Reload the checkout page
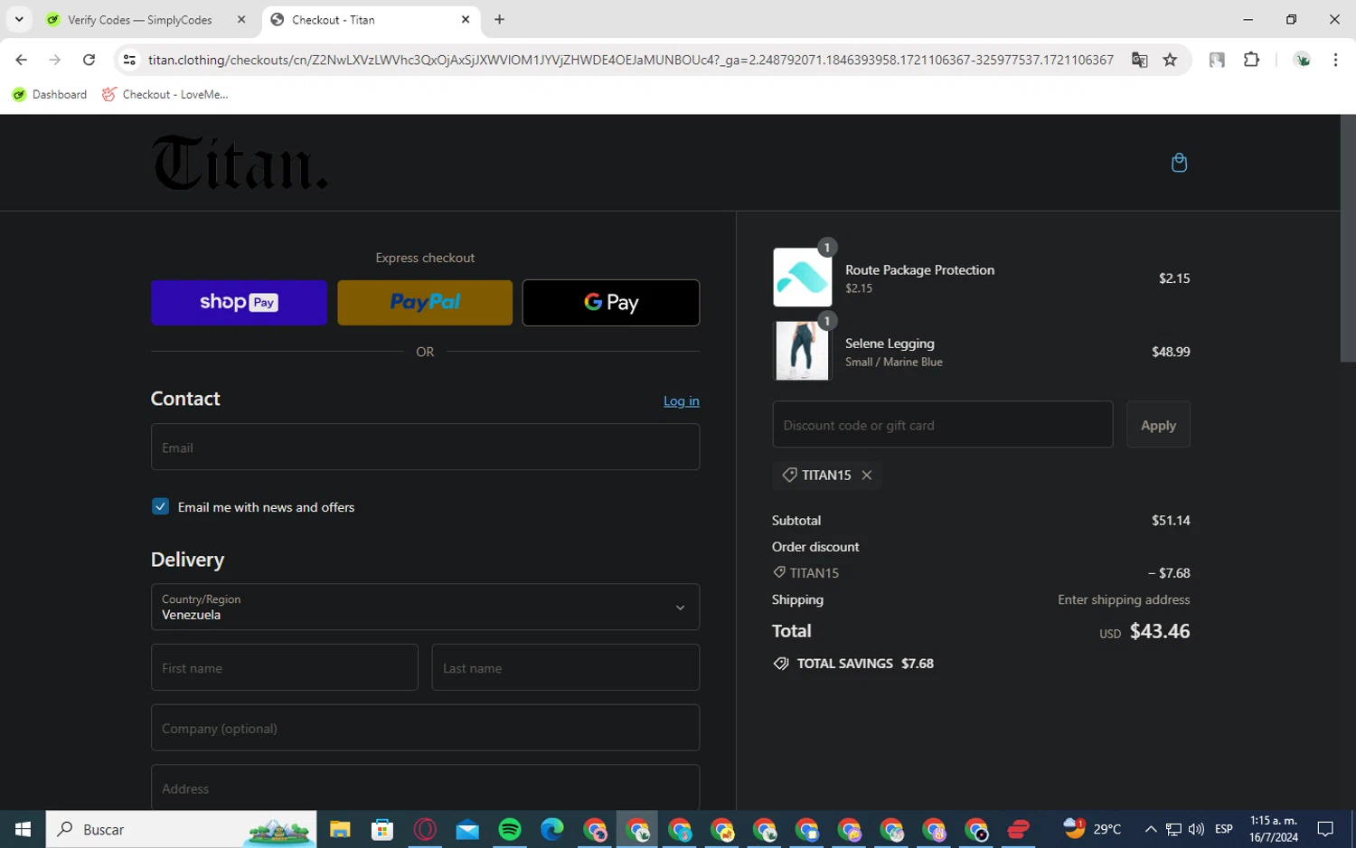1356x848 pixels. 89,60
